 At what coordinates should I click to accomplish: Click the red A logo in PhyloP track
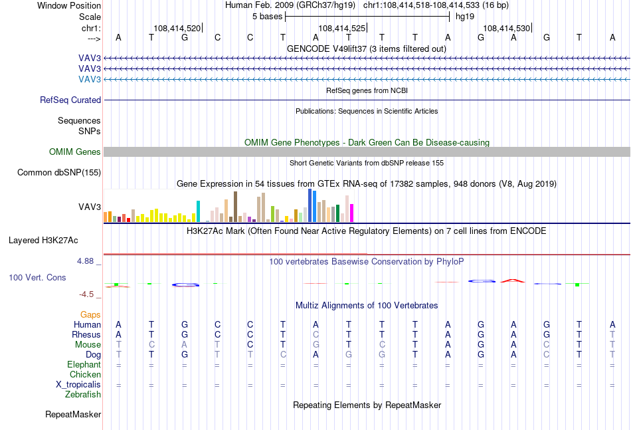(x=513, y=280)
